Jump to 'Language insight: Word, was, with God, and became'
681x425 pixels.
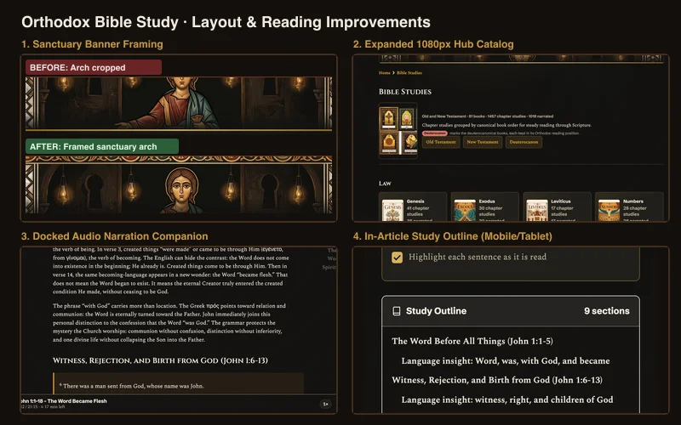click(506, 360)
